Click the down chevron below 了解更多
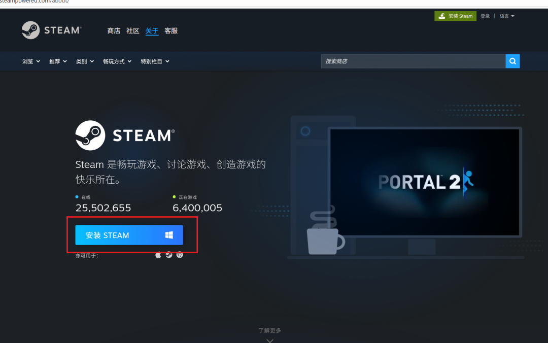The height and width of the screenshot is (343, 548). (270, 340)
